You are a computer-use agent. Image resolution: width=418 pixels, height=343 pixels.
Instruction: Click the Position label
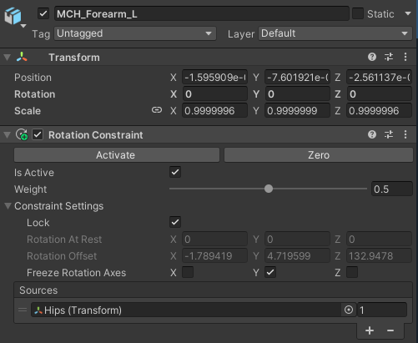click(33, 78)
